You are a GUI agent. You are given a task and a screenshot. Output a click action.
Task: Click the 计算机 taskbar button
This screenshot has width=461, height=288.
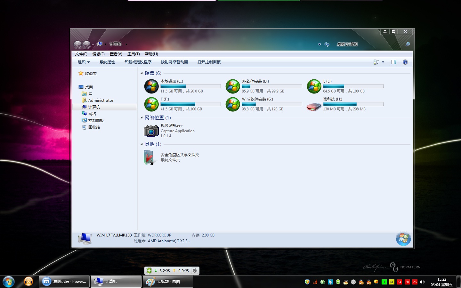[116, 282]
